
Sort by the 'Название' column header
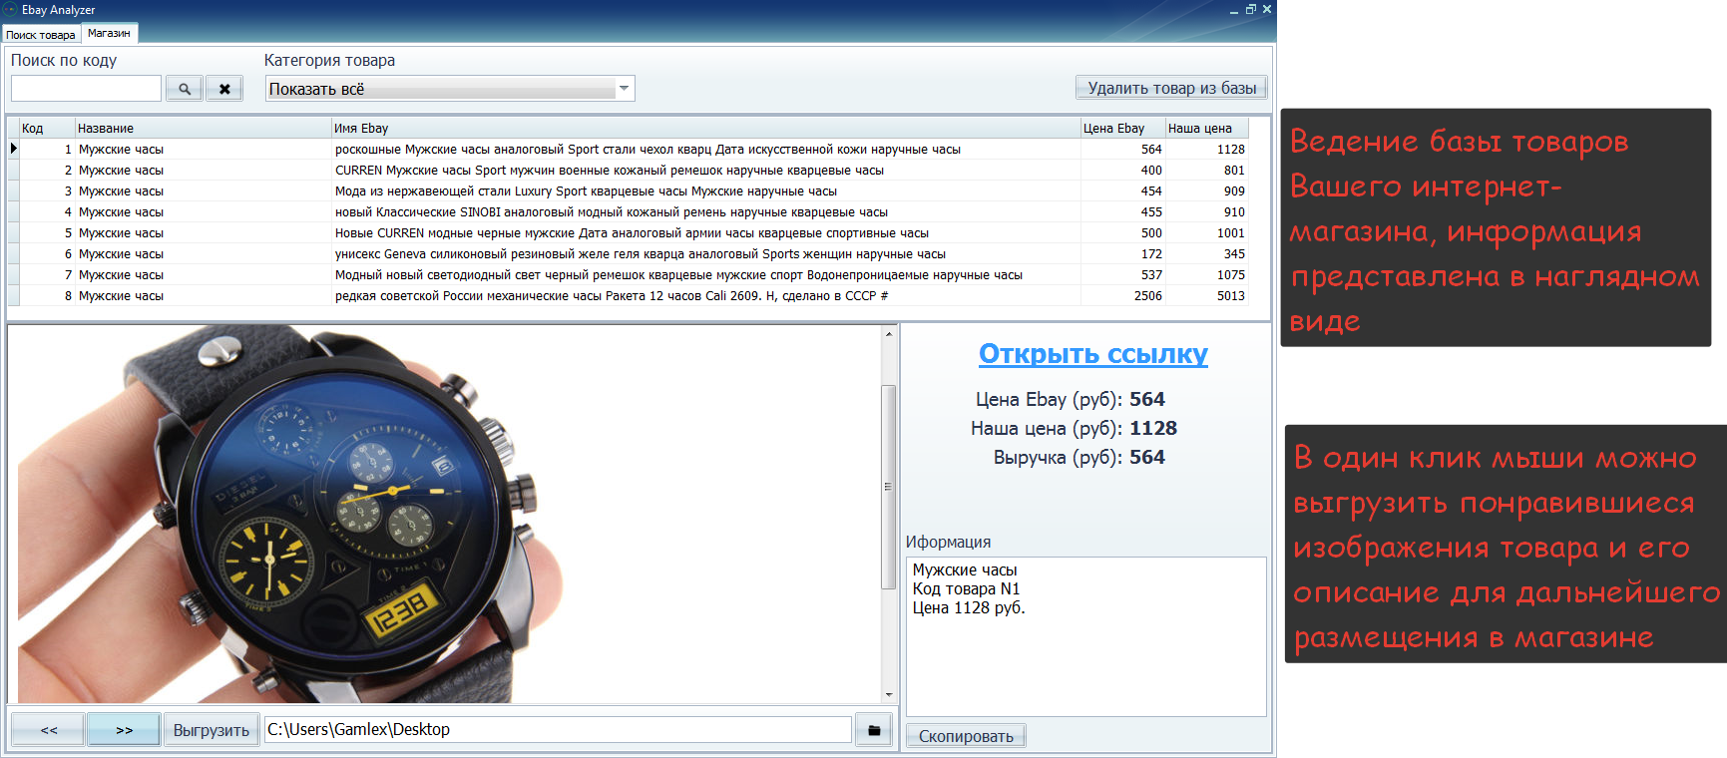coord(204,128)
